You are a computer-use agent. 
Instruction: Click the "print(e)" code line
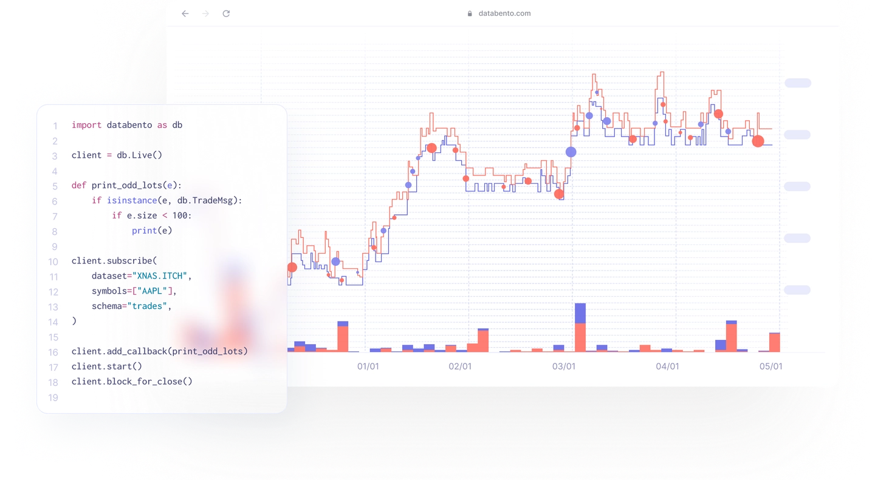tap(152, 231)
